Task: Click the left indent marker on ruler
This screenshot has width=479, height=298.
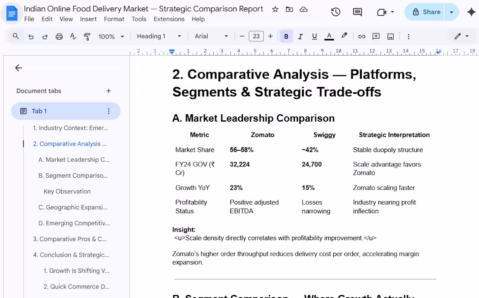Action: (x=172, y=53)
